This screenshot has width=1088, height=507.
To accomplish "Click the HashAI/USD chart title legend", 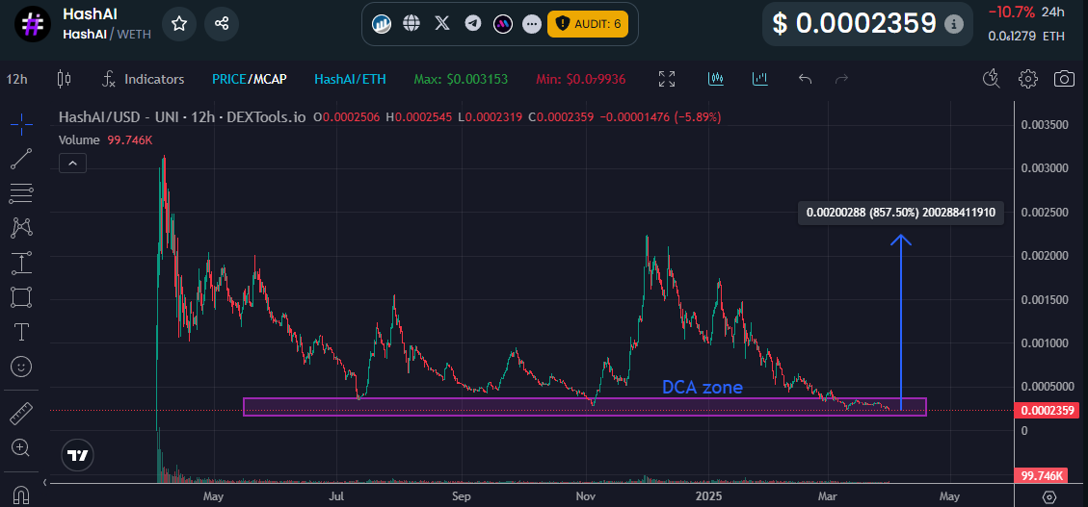I will point(182,117).
